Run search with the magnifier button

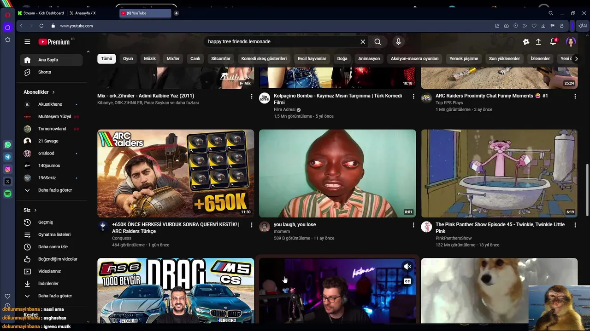point(378,42)
